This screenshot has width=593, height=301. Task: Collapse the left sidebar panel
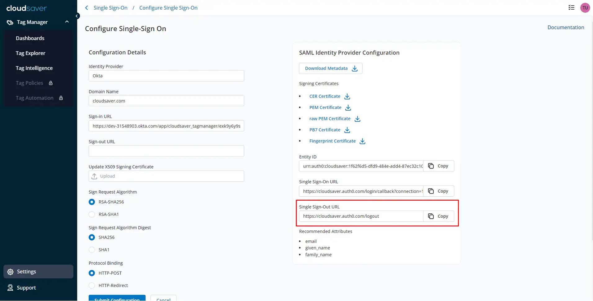click(77, 16)
